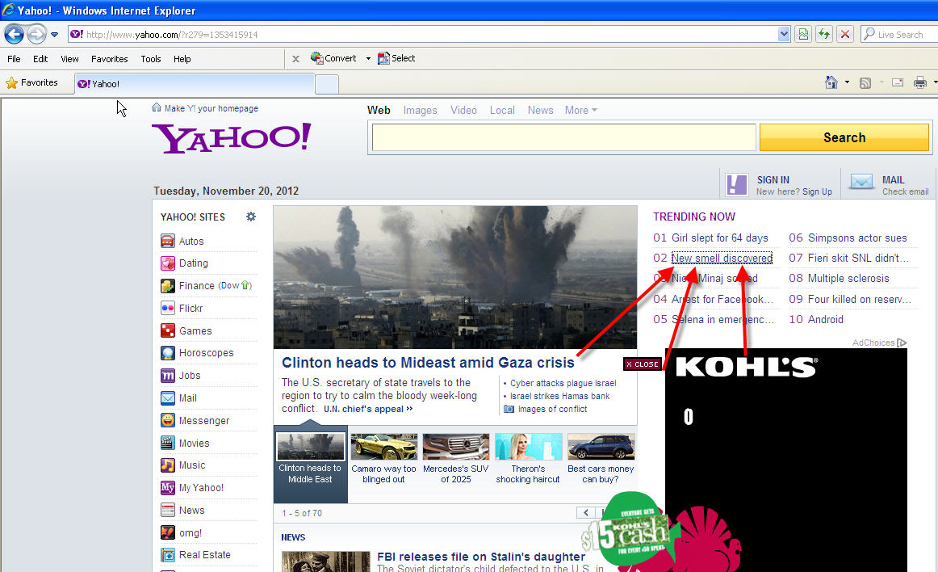Close the Convert toolbar with gray X

[295, 59]
